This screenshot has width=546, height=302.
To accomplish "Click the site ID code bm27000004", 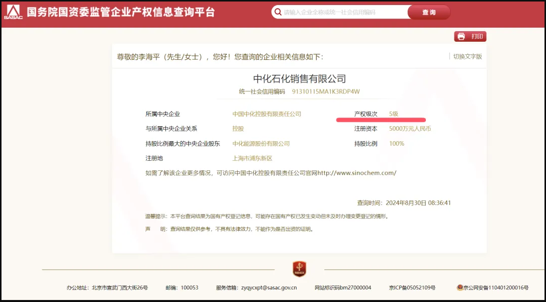I will (355, 288).
